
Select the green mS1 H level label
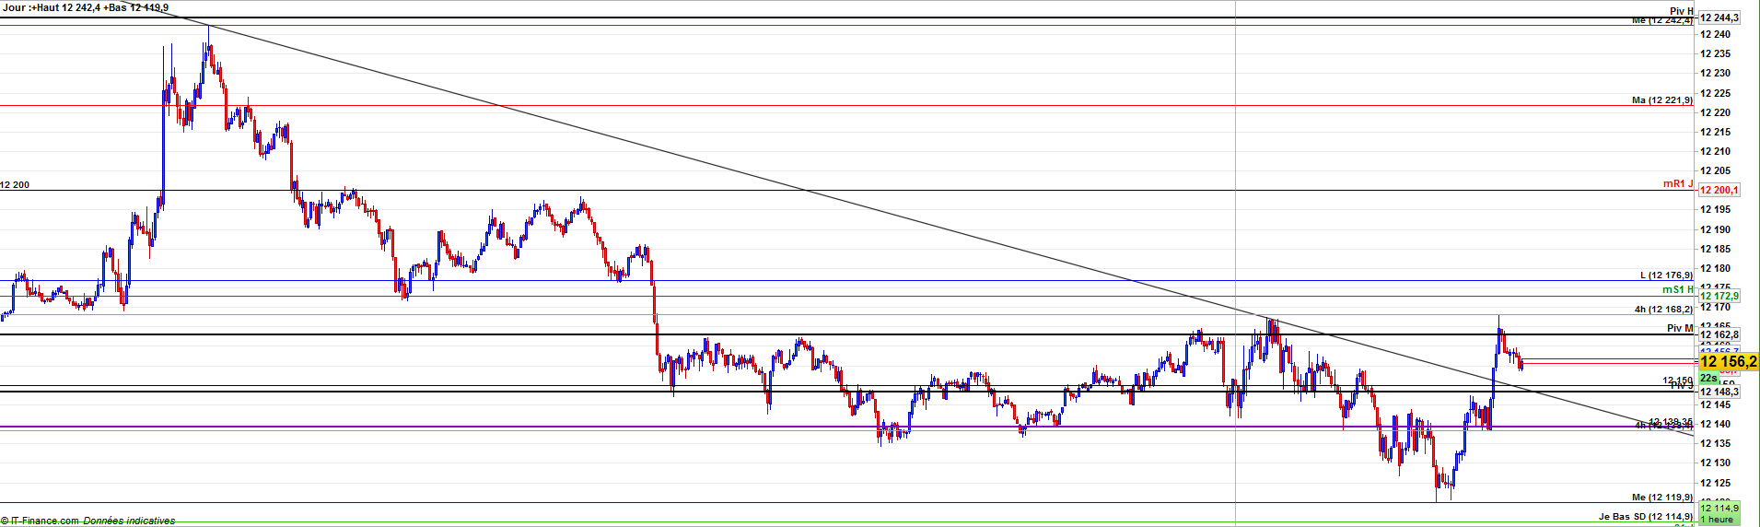click(x=1677, y=289)
